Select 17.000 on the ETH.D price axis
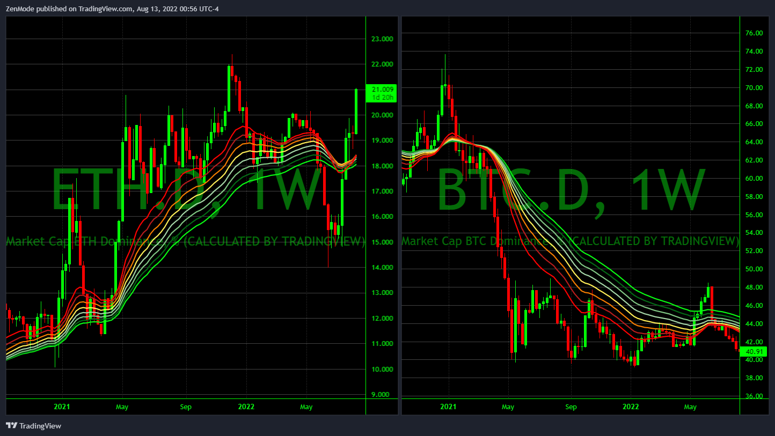The height and width of the screenshot is (436, 775). (383, 191)
